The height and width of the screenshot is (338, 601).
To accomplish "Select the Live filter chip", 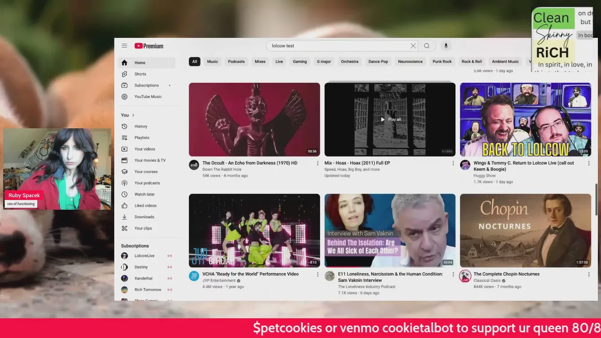I will (279, 61).
